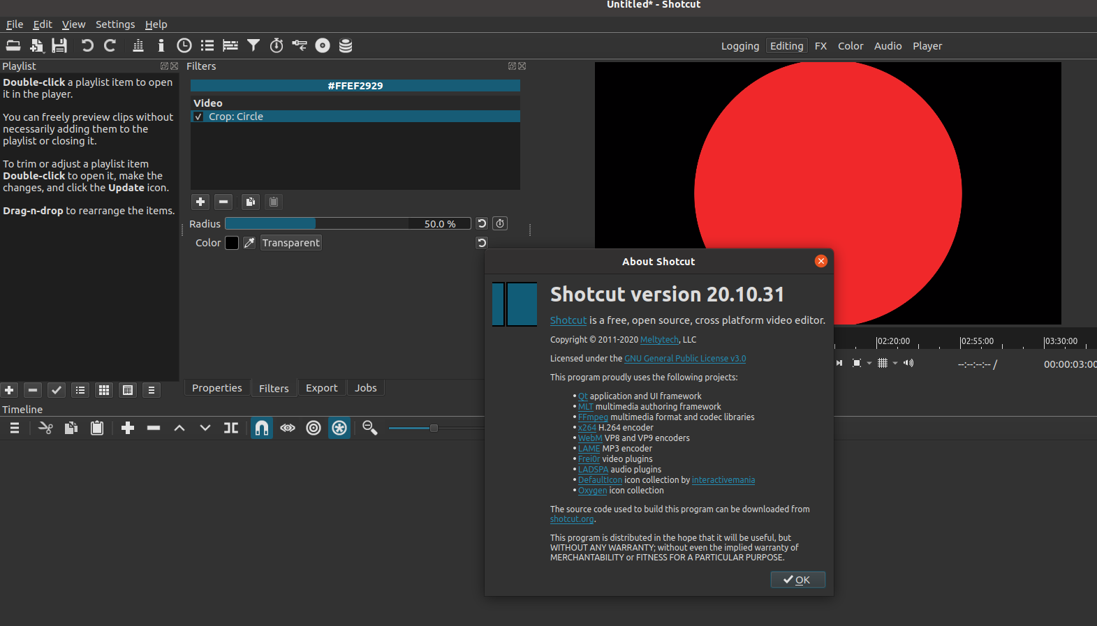The width and height of the screenshot is (1097, 626).
Task: Open the Filters funnel icon
Action: pyautogui.click(x=253, y=46)
